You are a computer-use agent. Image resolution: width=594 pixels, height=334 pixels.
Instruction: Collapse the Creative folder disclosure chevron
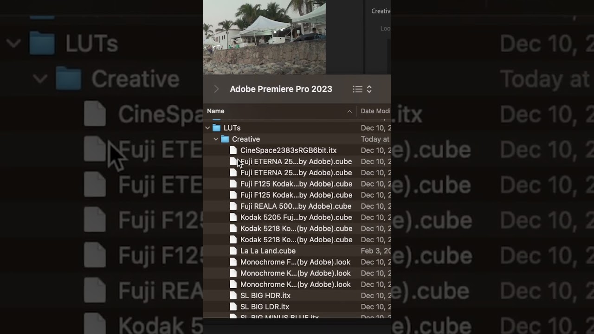coord(216,139)
